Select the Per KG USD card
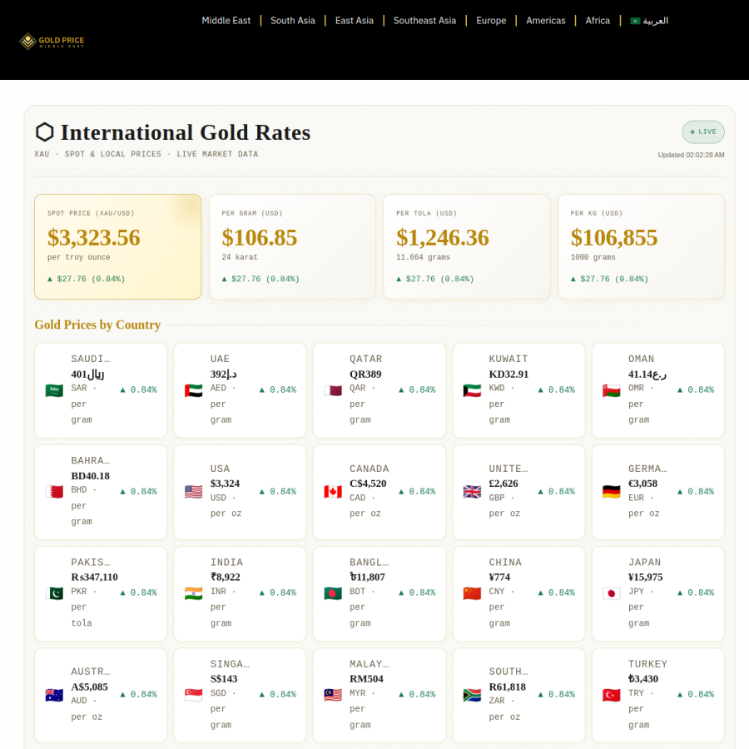Screen dimensions: 749x749 click(x=641, y=246)
